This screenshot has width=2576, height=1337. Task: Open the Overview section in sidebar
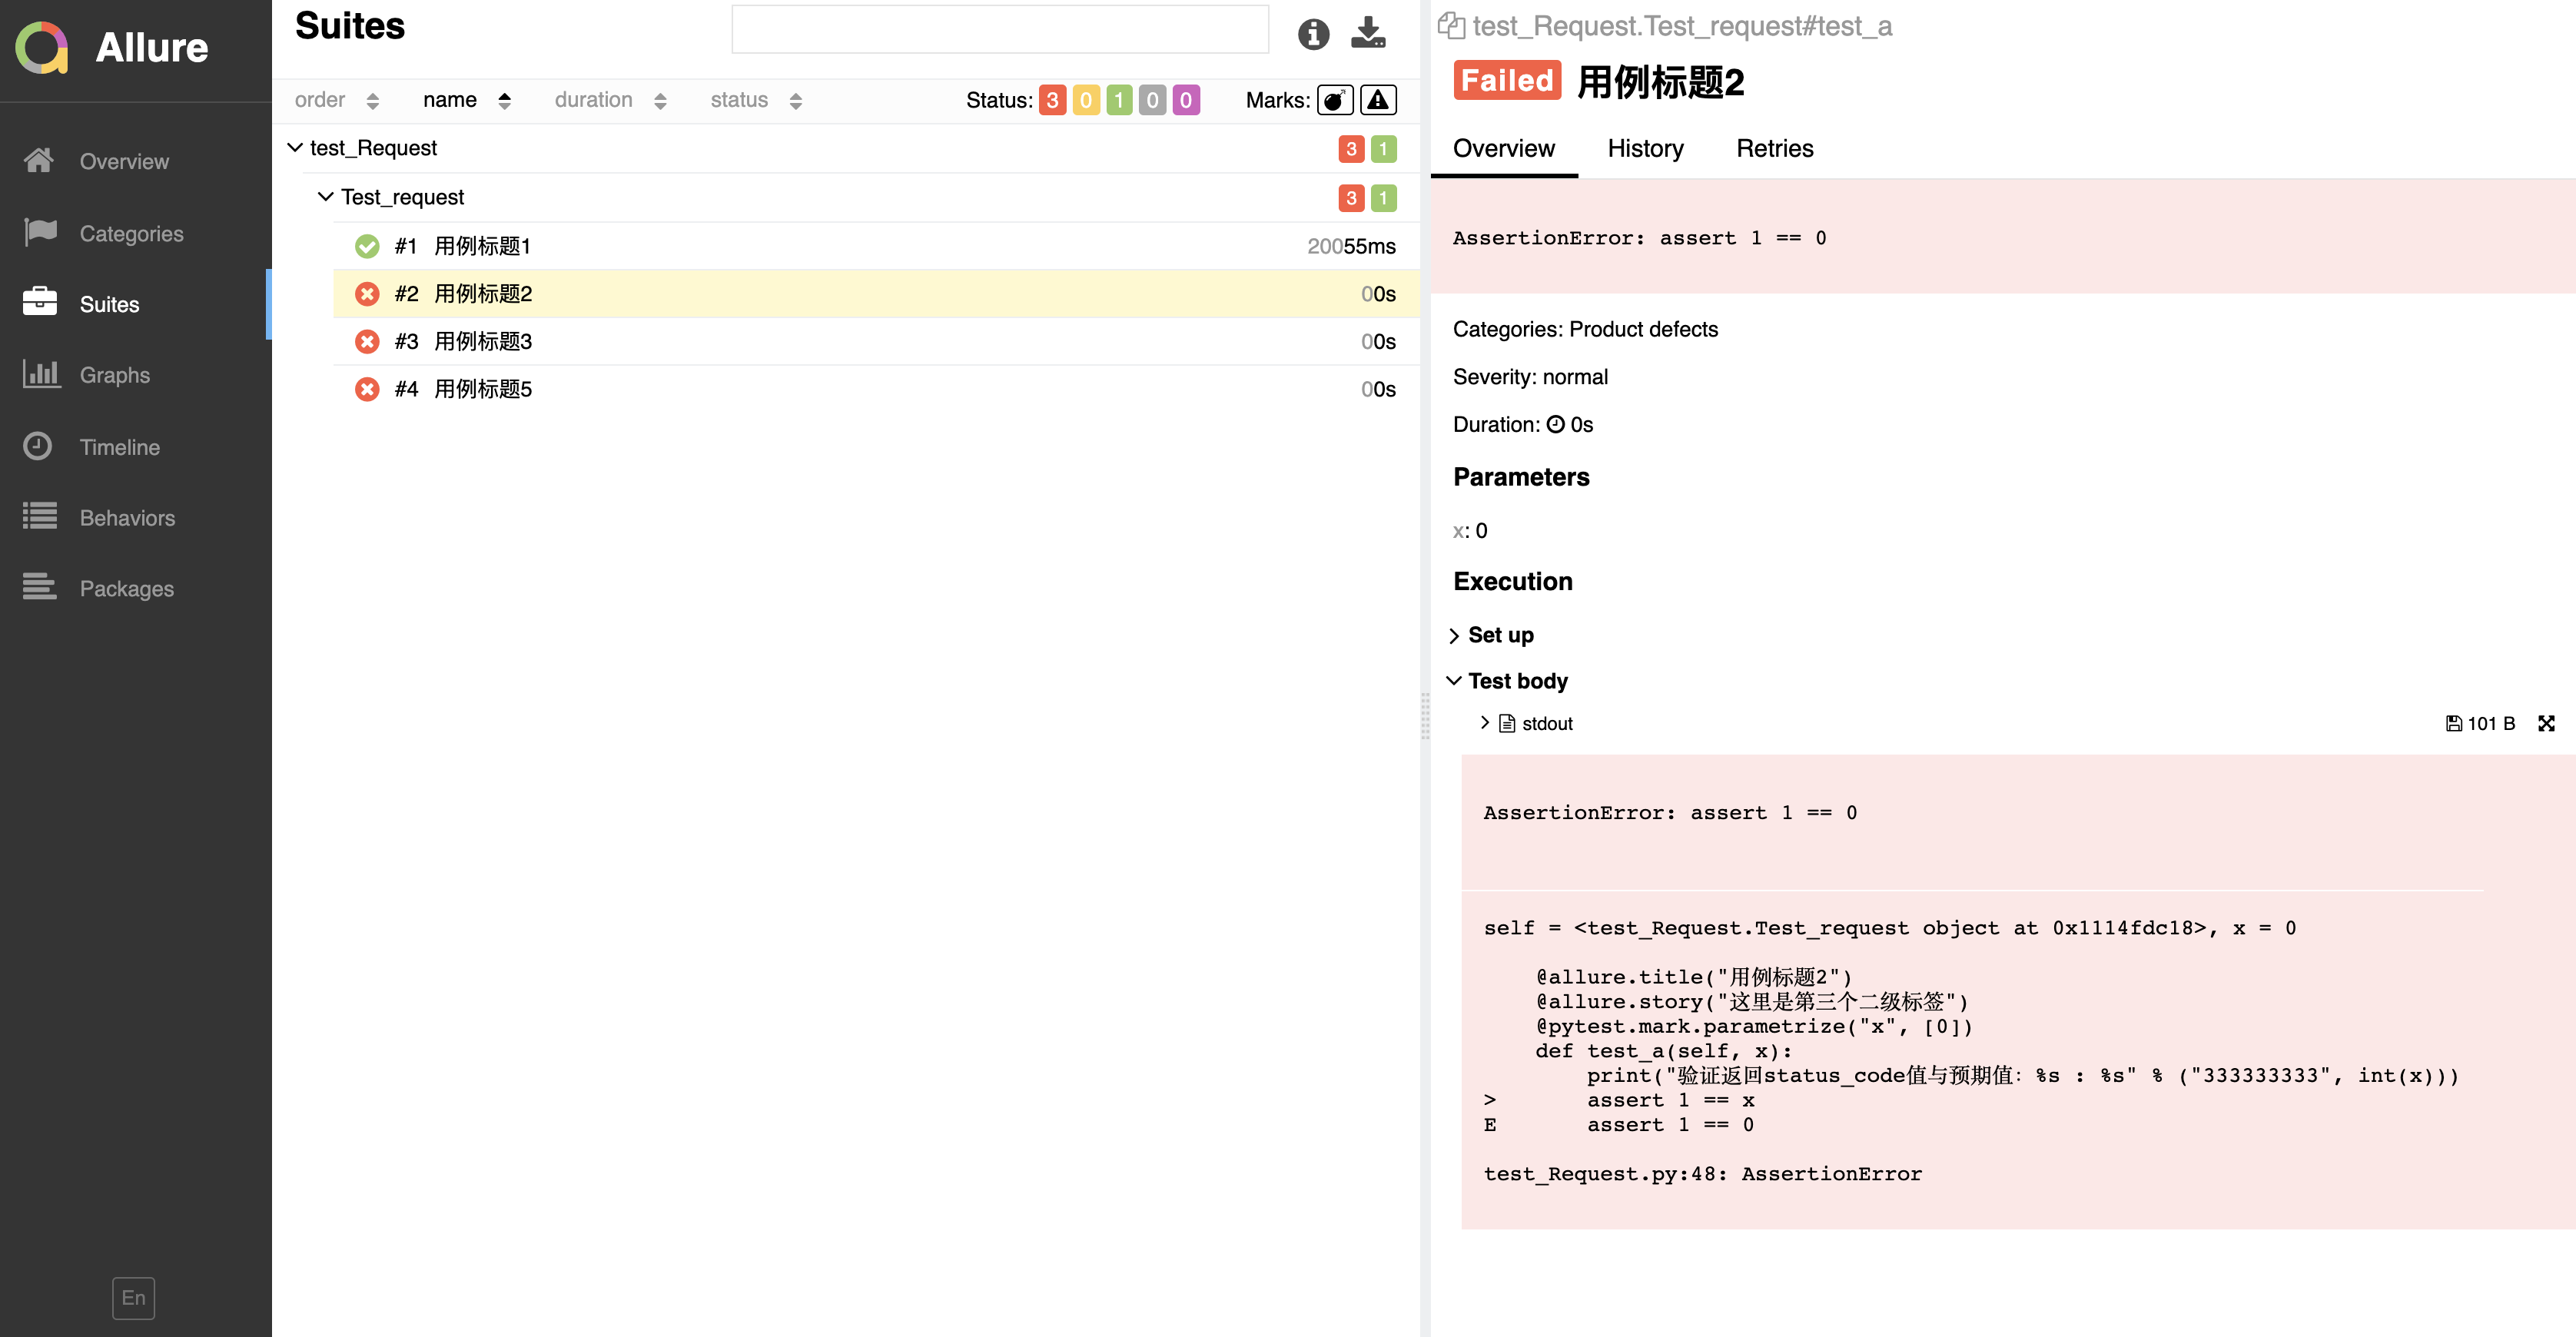click(x=124, y=161)
